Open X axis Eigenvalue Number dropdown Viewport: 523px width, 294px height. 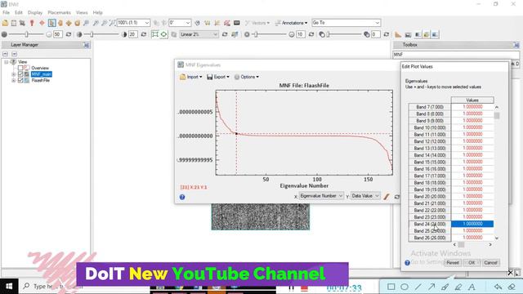321,196
